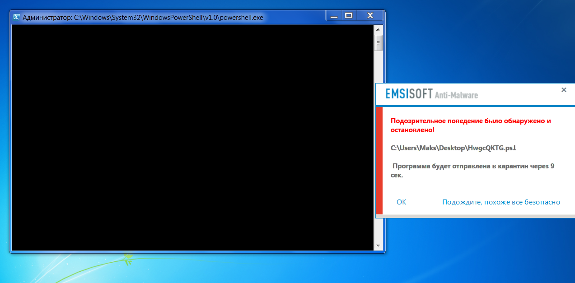
Task: Open PowerShell window system menu icon
Action: pyautogui.click(x=16, y=17)
